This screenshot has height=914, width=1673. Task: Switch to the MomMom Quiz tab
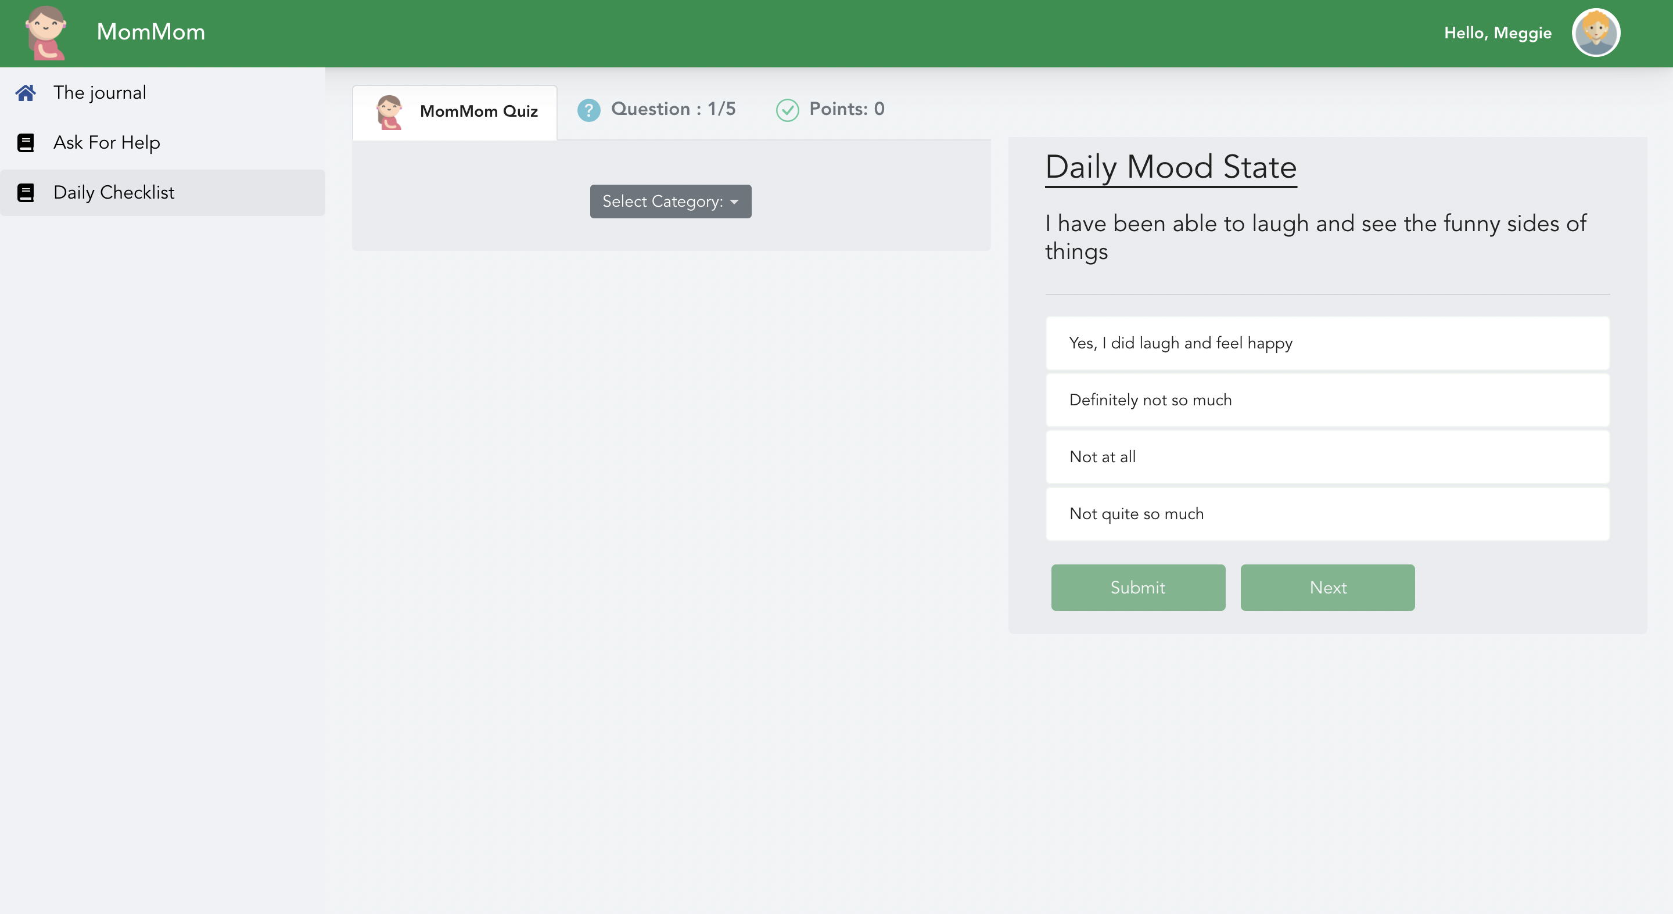(478, 111)
